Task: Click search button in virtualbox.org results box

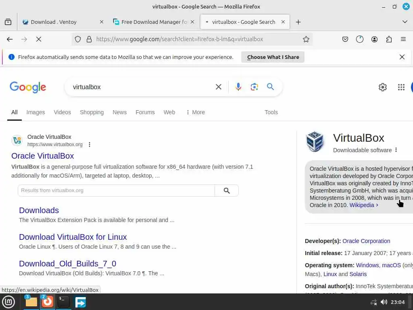Action: (227, 191)
